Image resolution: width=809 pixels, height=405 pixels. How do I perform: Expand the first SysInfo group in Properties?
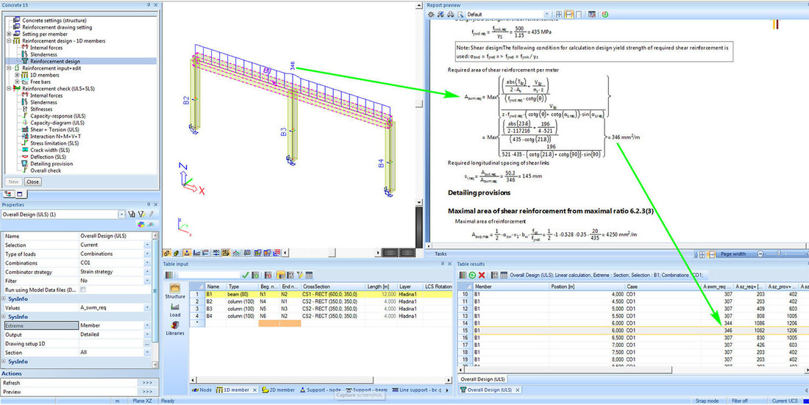(4, 298)
